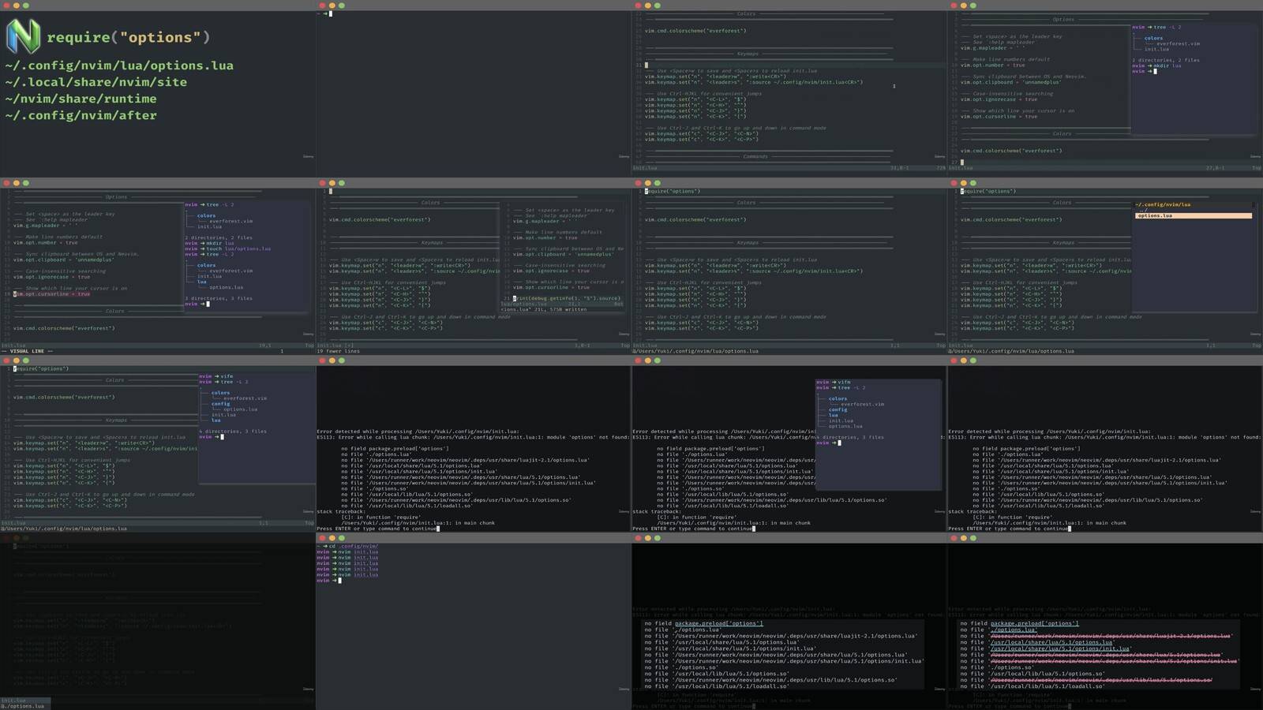Select the ~/nvim/share/runtime path line
Screen dimensions: 1263x710
(x=81, y=99)
